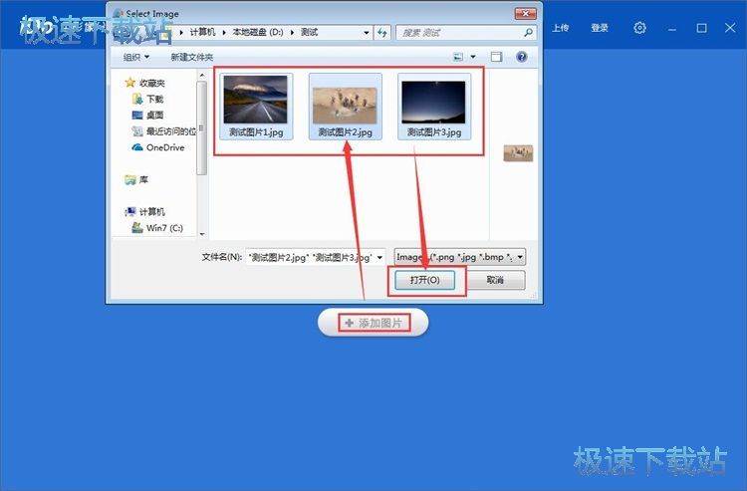This screenshot has width=747, height=491.
Task: Select thumbnail 测试图片1.jpg
Action: click(x=256, y=107)
